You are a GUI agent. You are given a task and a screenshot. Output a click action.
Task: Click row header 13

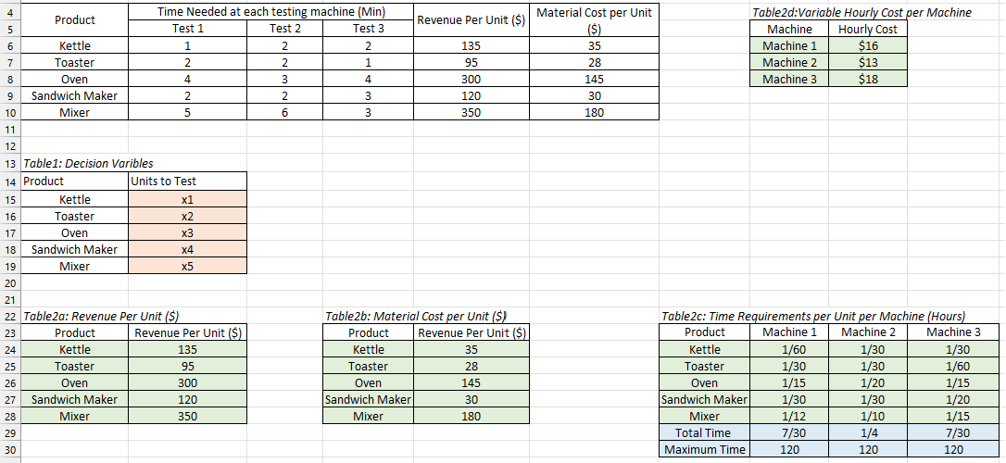pos(9,163)
